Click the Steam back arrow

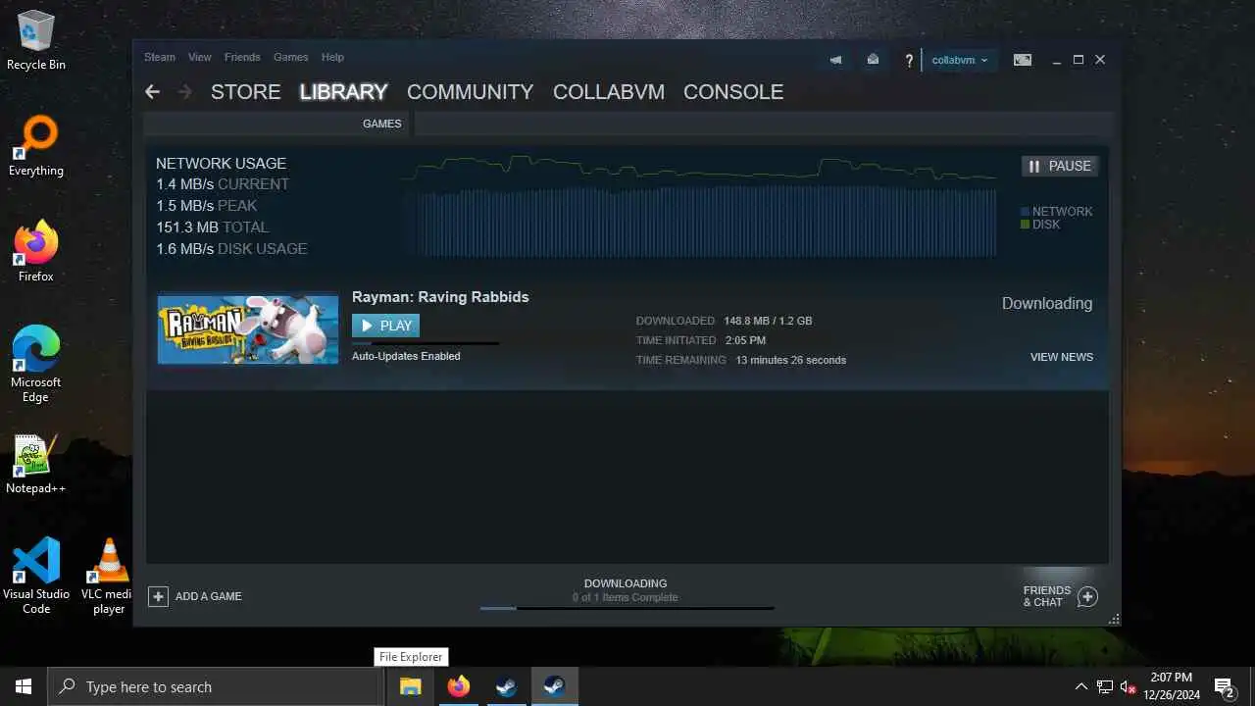[x=152, y=91]
